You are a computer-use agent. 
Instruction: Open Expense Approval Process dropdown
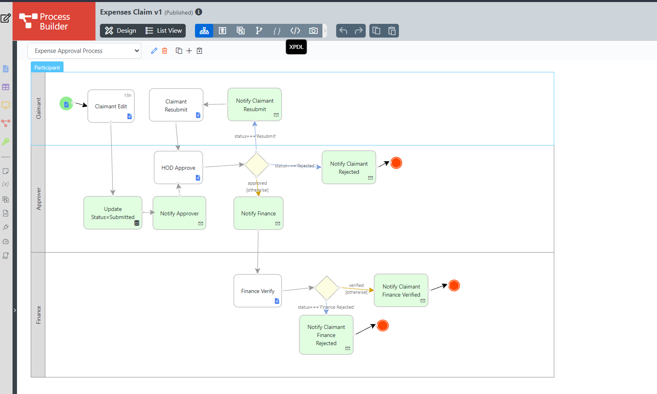(84, 51)
